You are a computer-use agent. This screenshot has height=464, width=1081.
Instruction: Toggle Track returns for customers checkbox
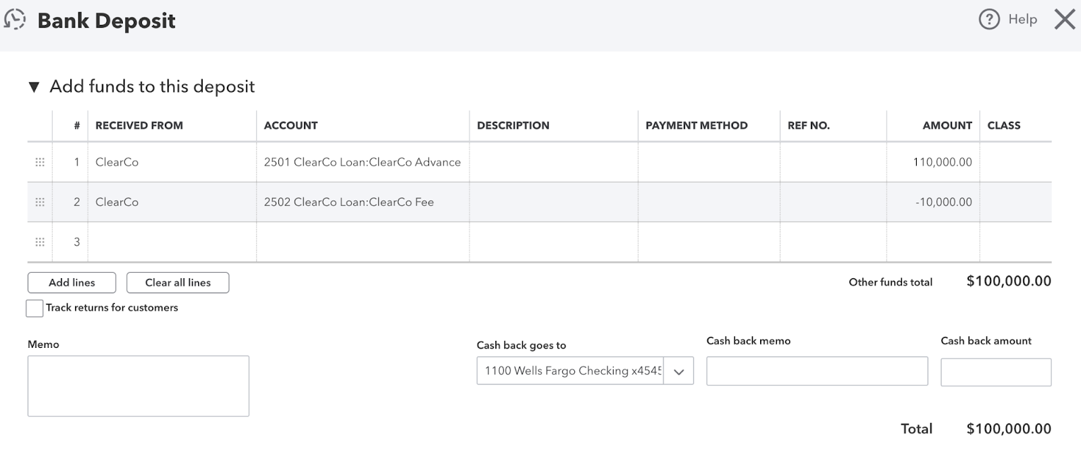pos(34,308)
